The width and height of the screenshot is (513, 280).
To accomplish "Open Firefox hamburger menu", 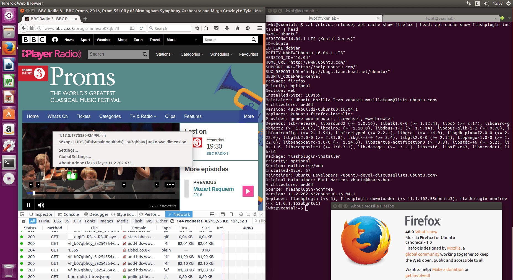I will (259, 28).
